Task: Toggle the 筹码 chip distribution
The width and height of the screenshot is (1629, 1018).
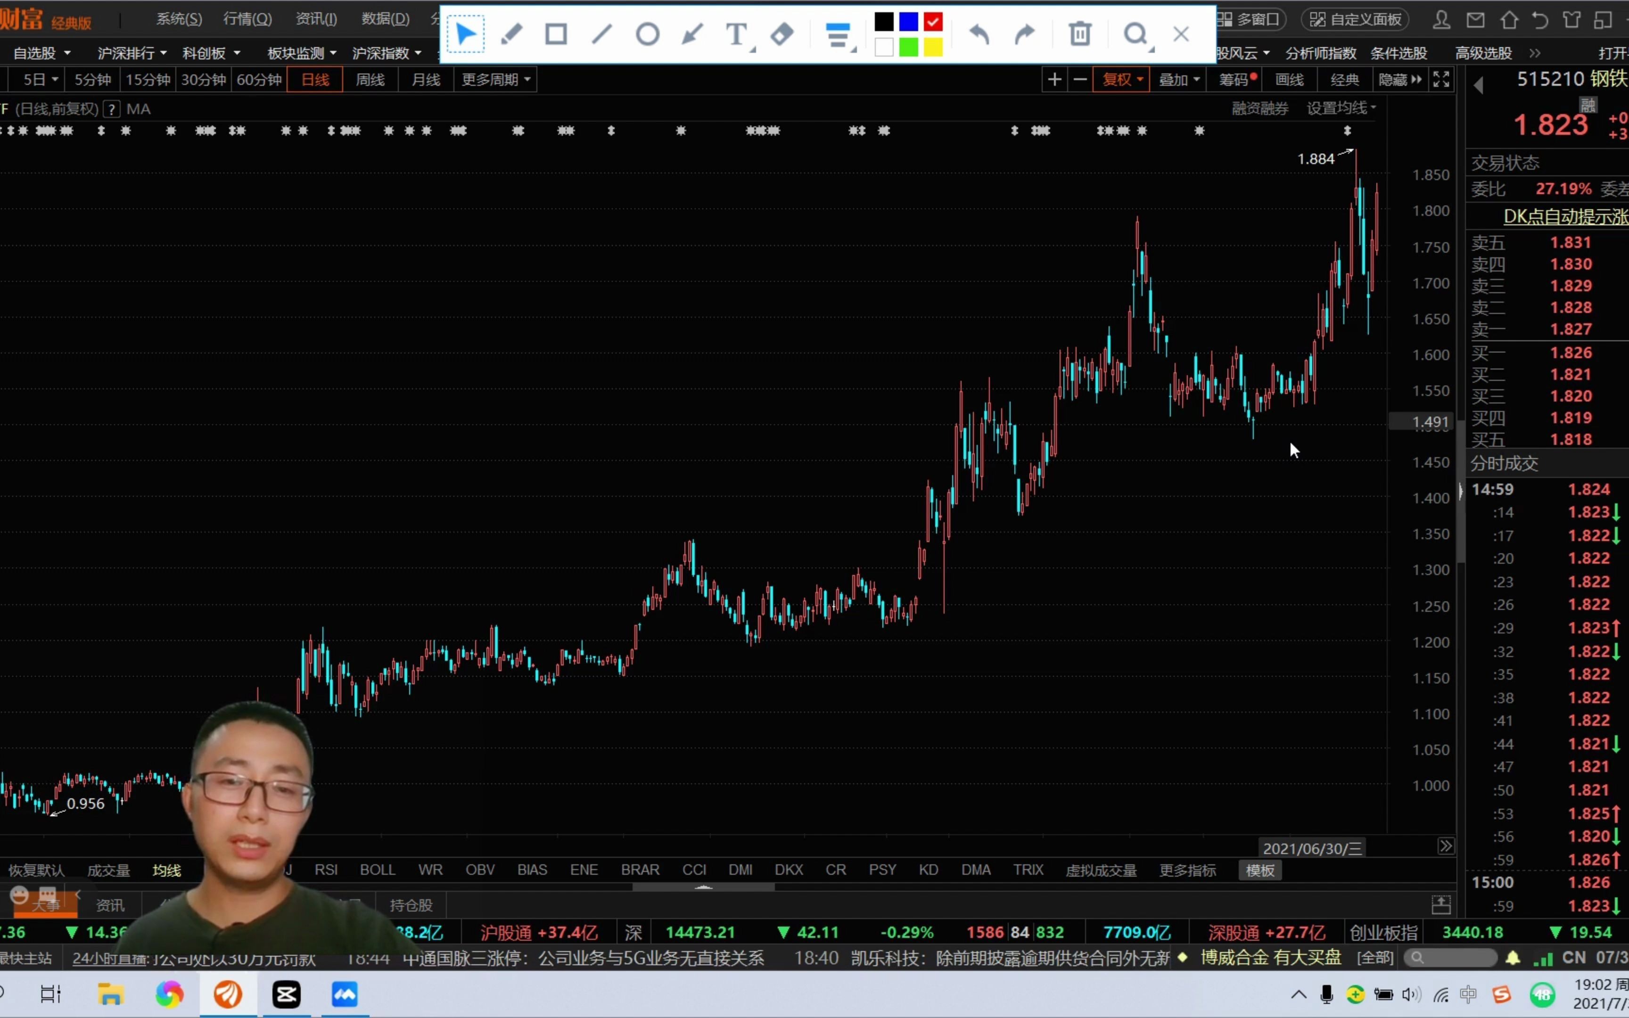Action: point(1236,80)
